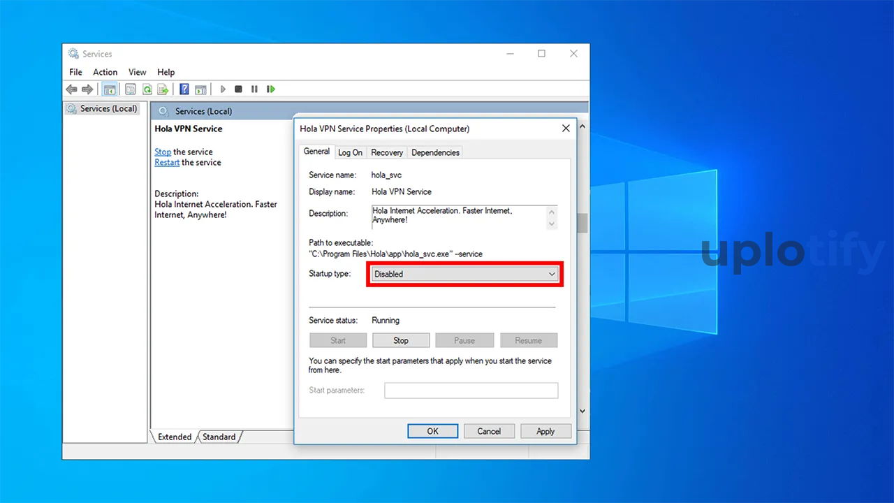The width and height of the screenshot is (894, 503).
Task: Click the Start Service play icon
Action: (x=223, y=89)
